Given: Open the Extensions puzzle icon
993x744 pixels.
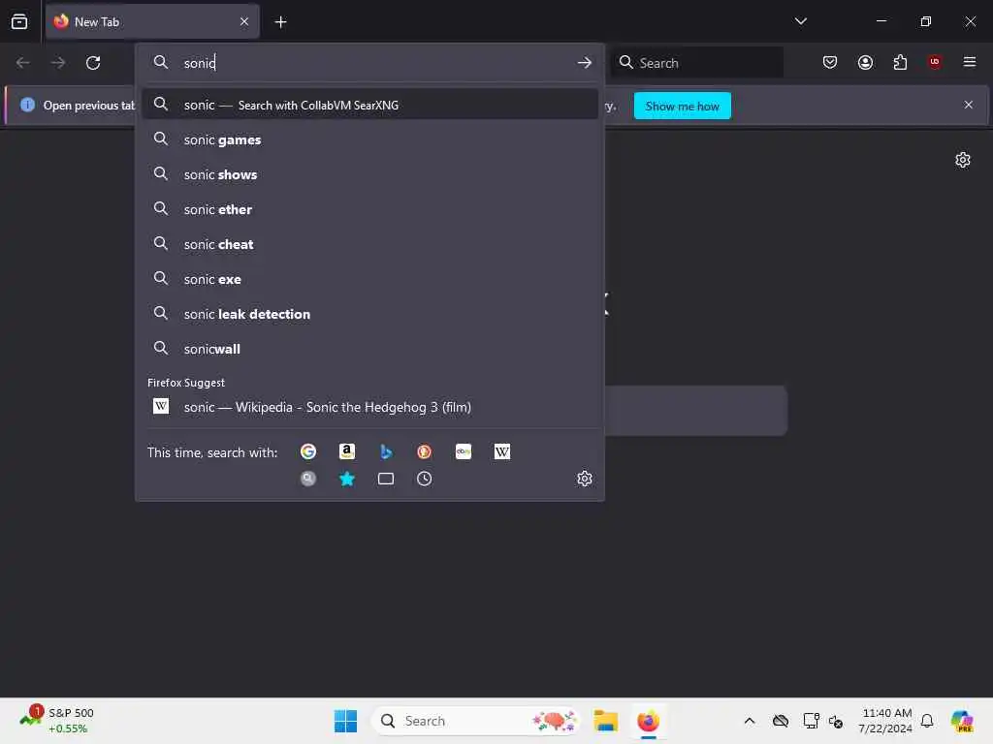Looking at the screenshot, I should [x=900, y=62].
